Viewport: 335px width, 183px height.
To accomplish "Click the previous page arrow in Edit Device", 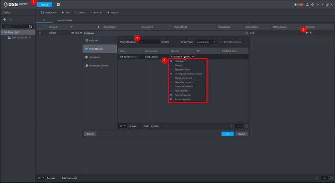I will point(232,126).
